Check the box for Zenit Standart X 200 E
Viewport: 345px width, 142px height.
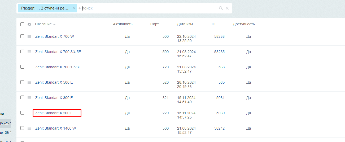pyautogui.click(x=22, y=113)
